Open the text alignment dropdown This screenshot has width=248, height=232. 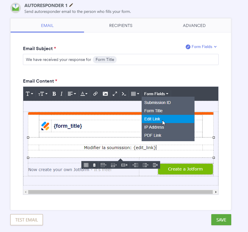pyautogui.click(x=72, y=94)
